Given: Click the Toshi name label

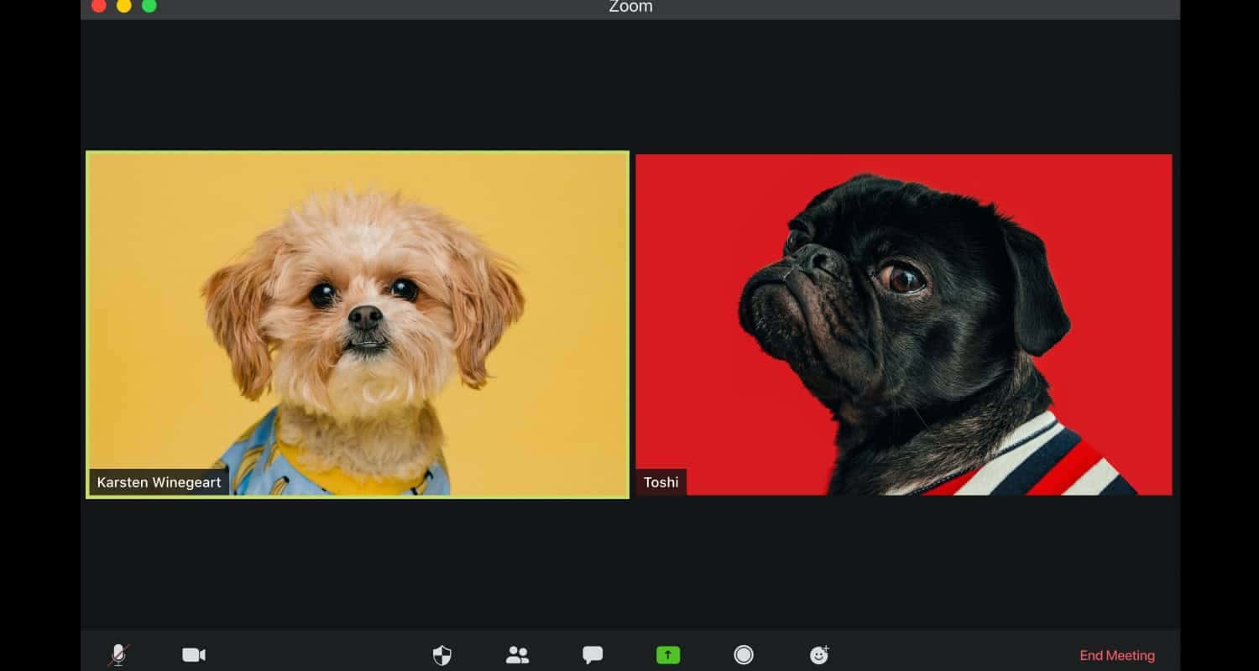Looking at the screenshot, I should [x=661, y=482].
